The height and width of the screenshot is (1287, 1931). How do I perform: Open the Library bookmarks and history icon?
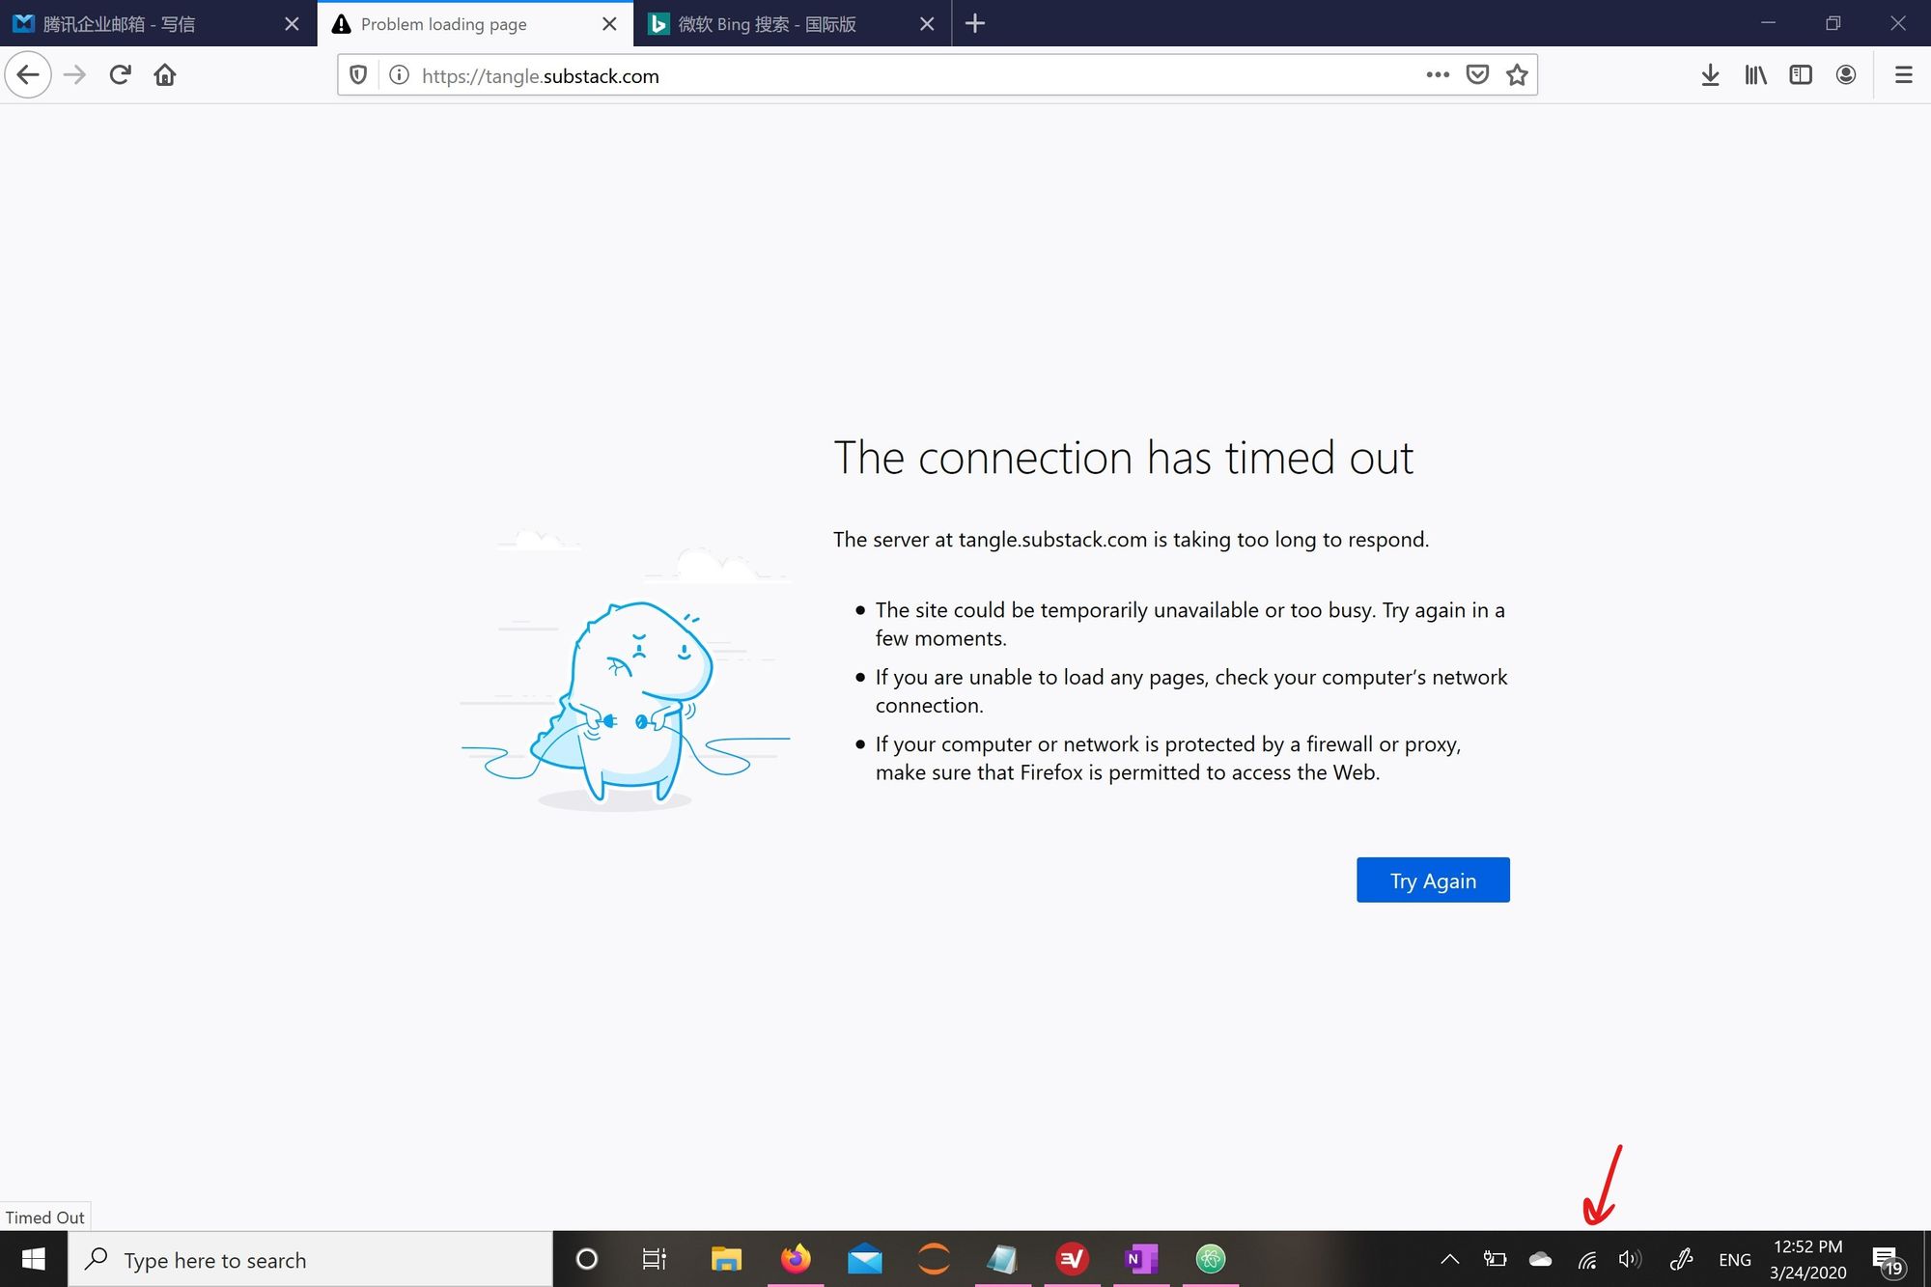1755,75
